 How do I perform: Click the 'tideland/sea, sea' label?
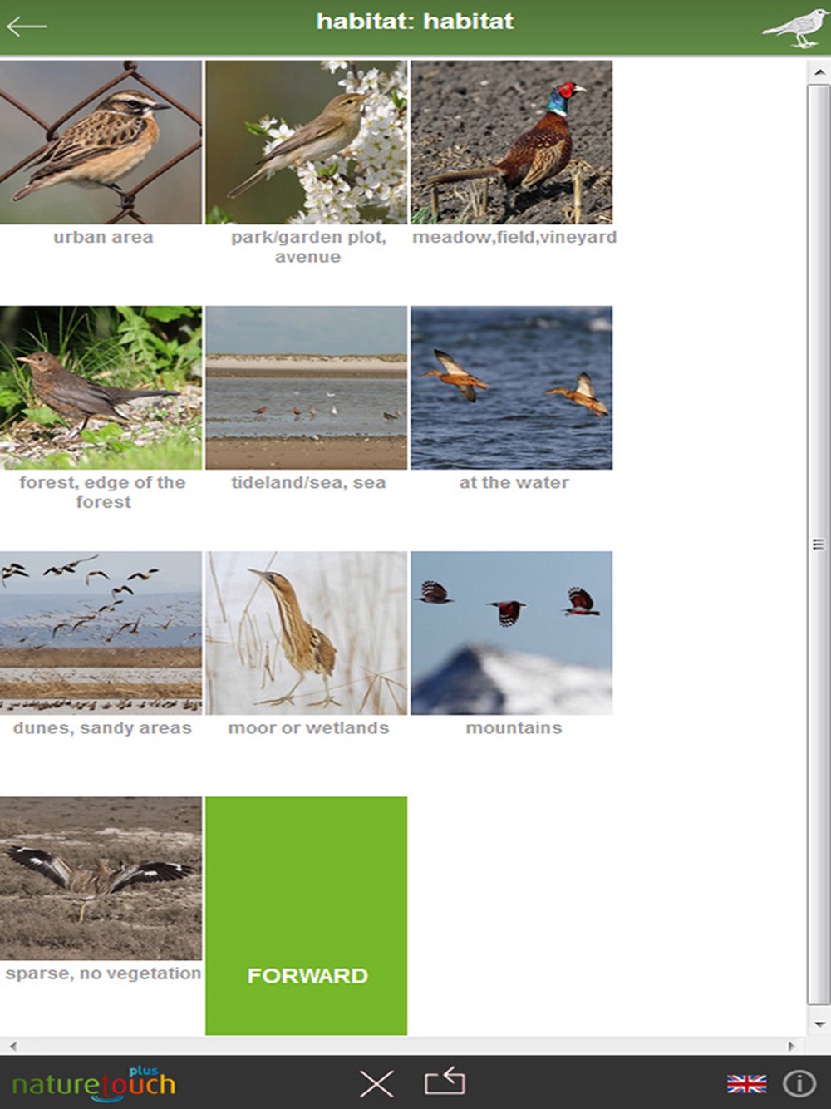click(308, 482)
